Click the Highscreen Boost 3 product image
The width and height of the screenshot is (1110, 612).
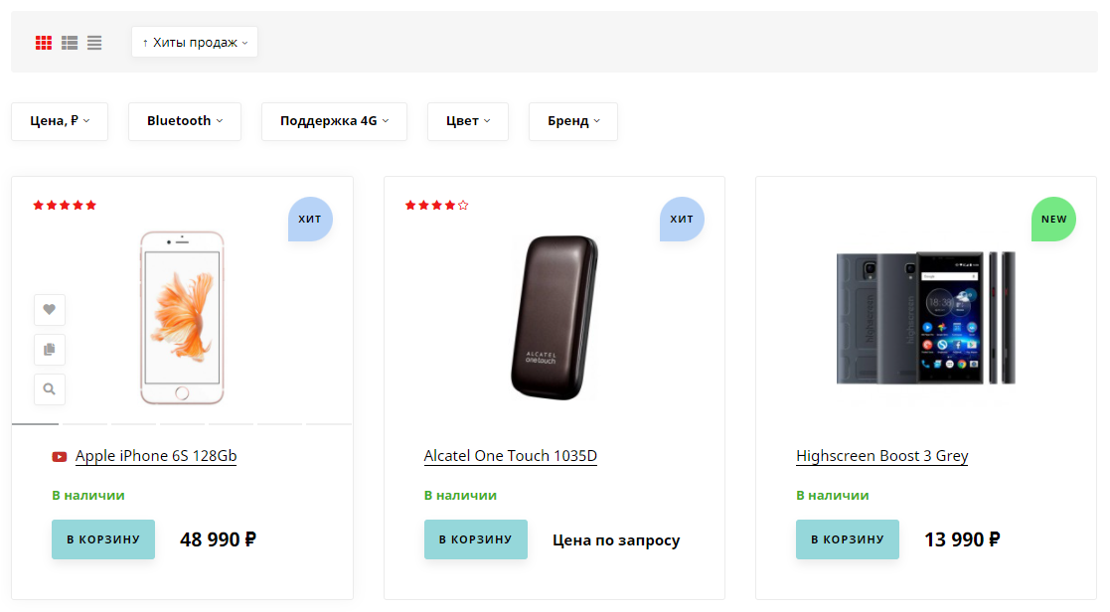point(926,318)
